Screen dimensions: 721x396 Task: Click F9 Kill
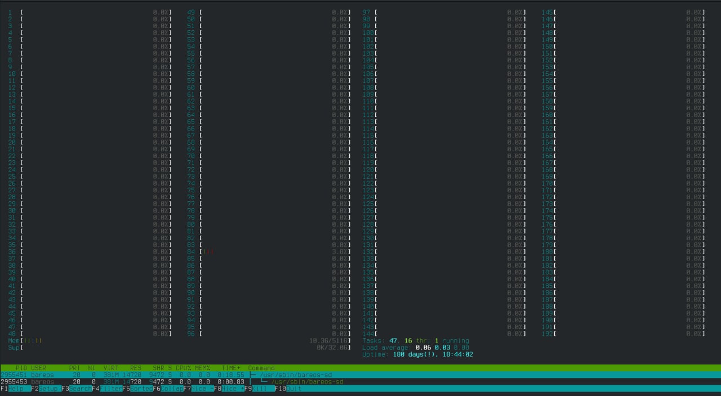click(259, 389)
